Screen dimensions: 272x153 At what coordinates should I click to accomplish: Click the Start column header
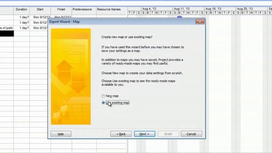(40, 9)
